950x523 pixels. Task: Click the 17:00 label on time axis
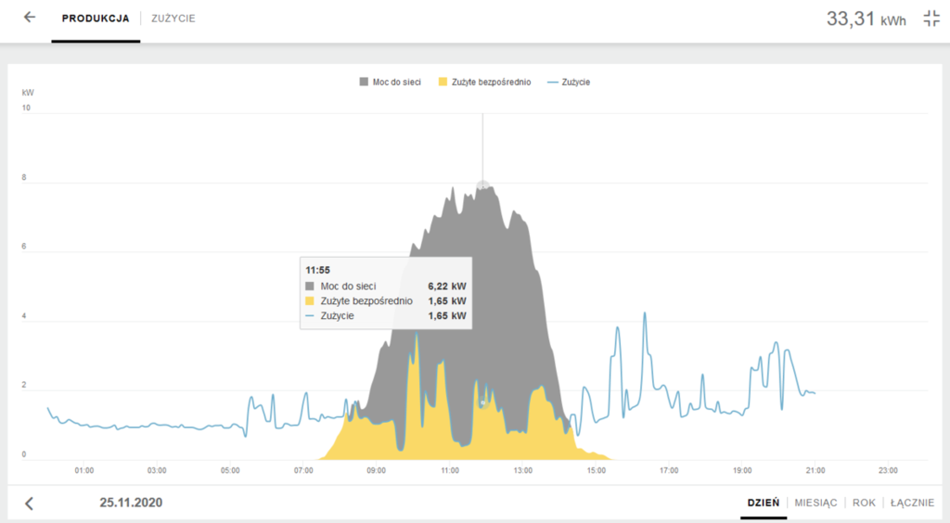point(668,471)
